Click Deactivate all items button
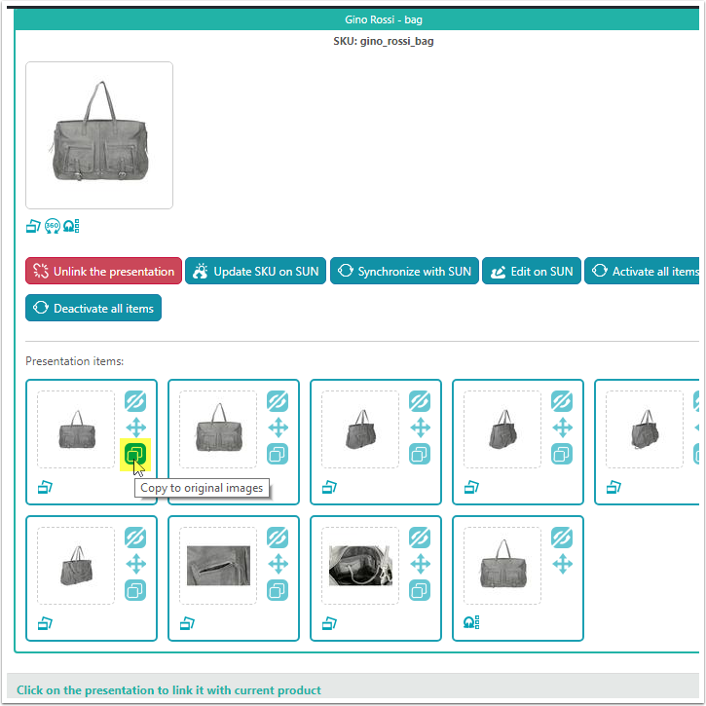The image size is (706, 706). click(x=93, y=308)
